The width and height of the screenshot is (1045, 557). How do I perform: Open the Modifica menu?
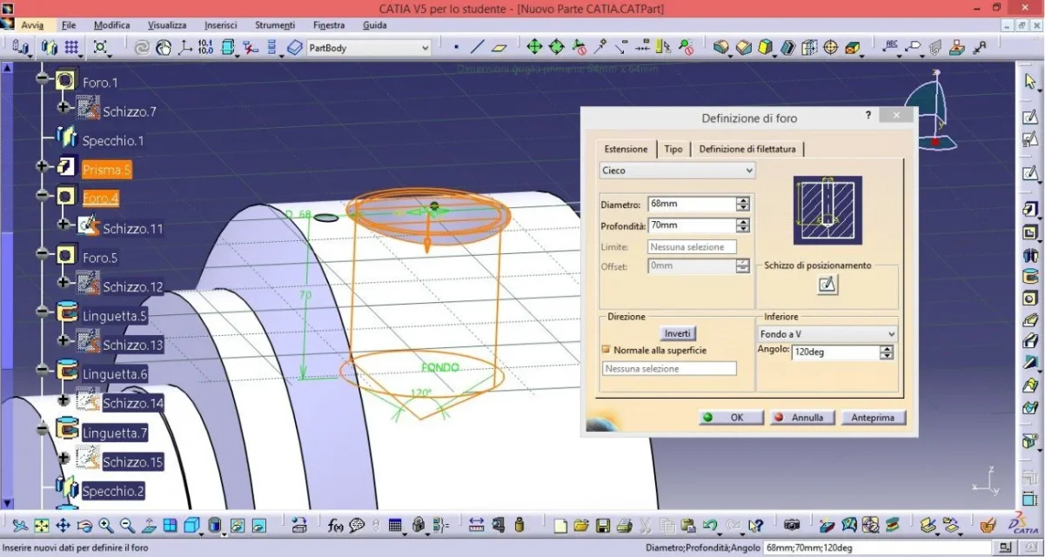(112, 25)
